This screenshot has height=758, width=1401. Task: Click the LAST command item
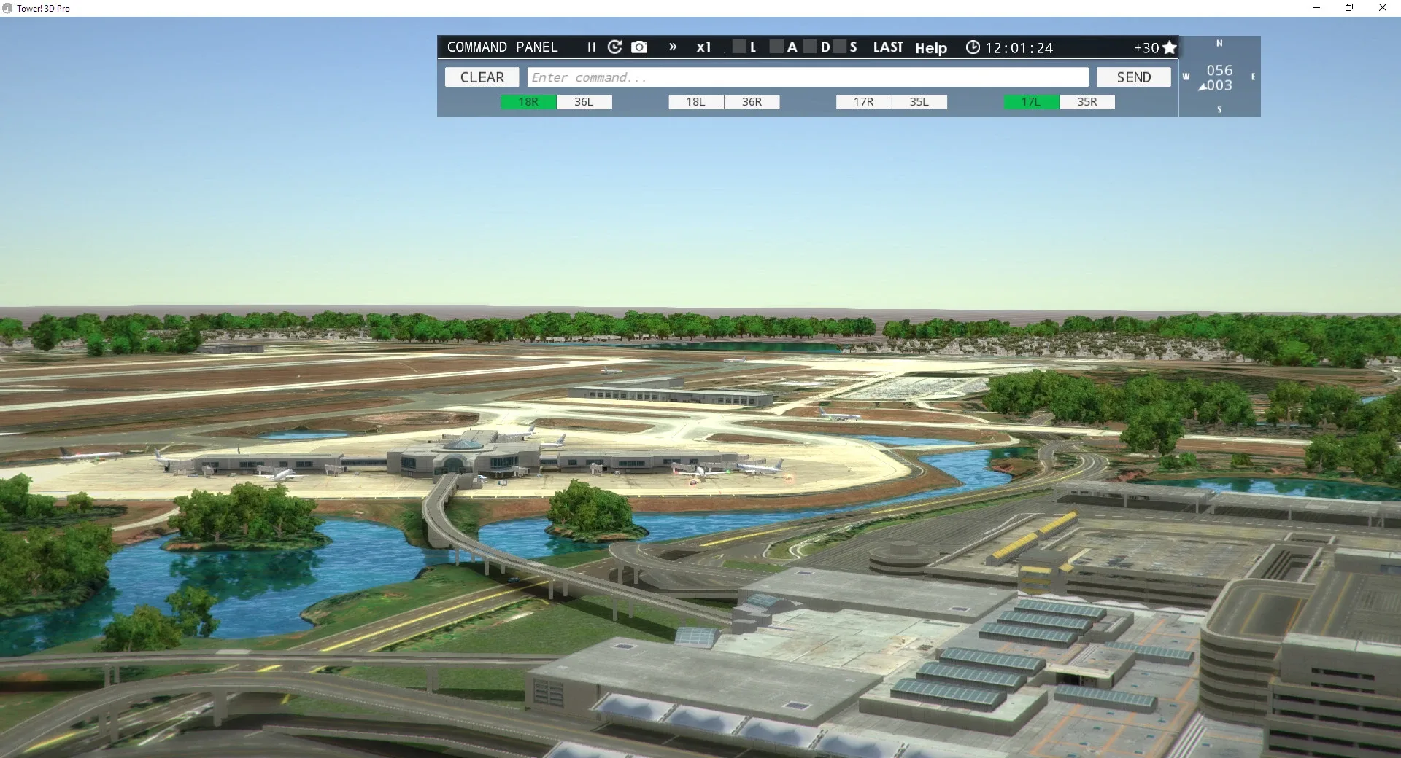coord(888,47)
